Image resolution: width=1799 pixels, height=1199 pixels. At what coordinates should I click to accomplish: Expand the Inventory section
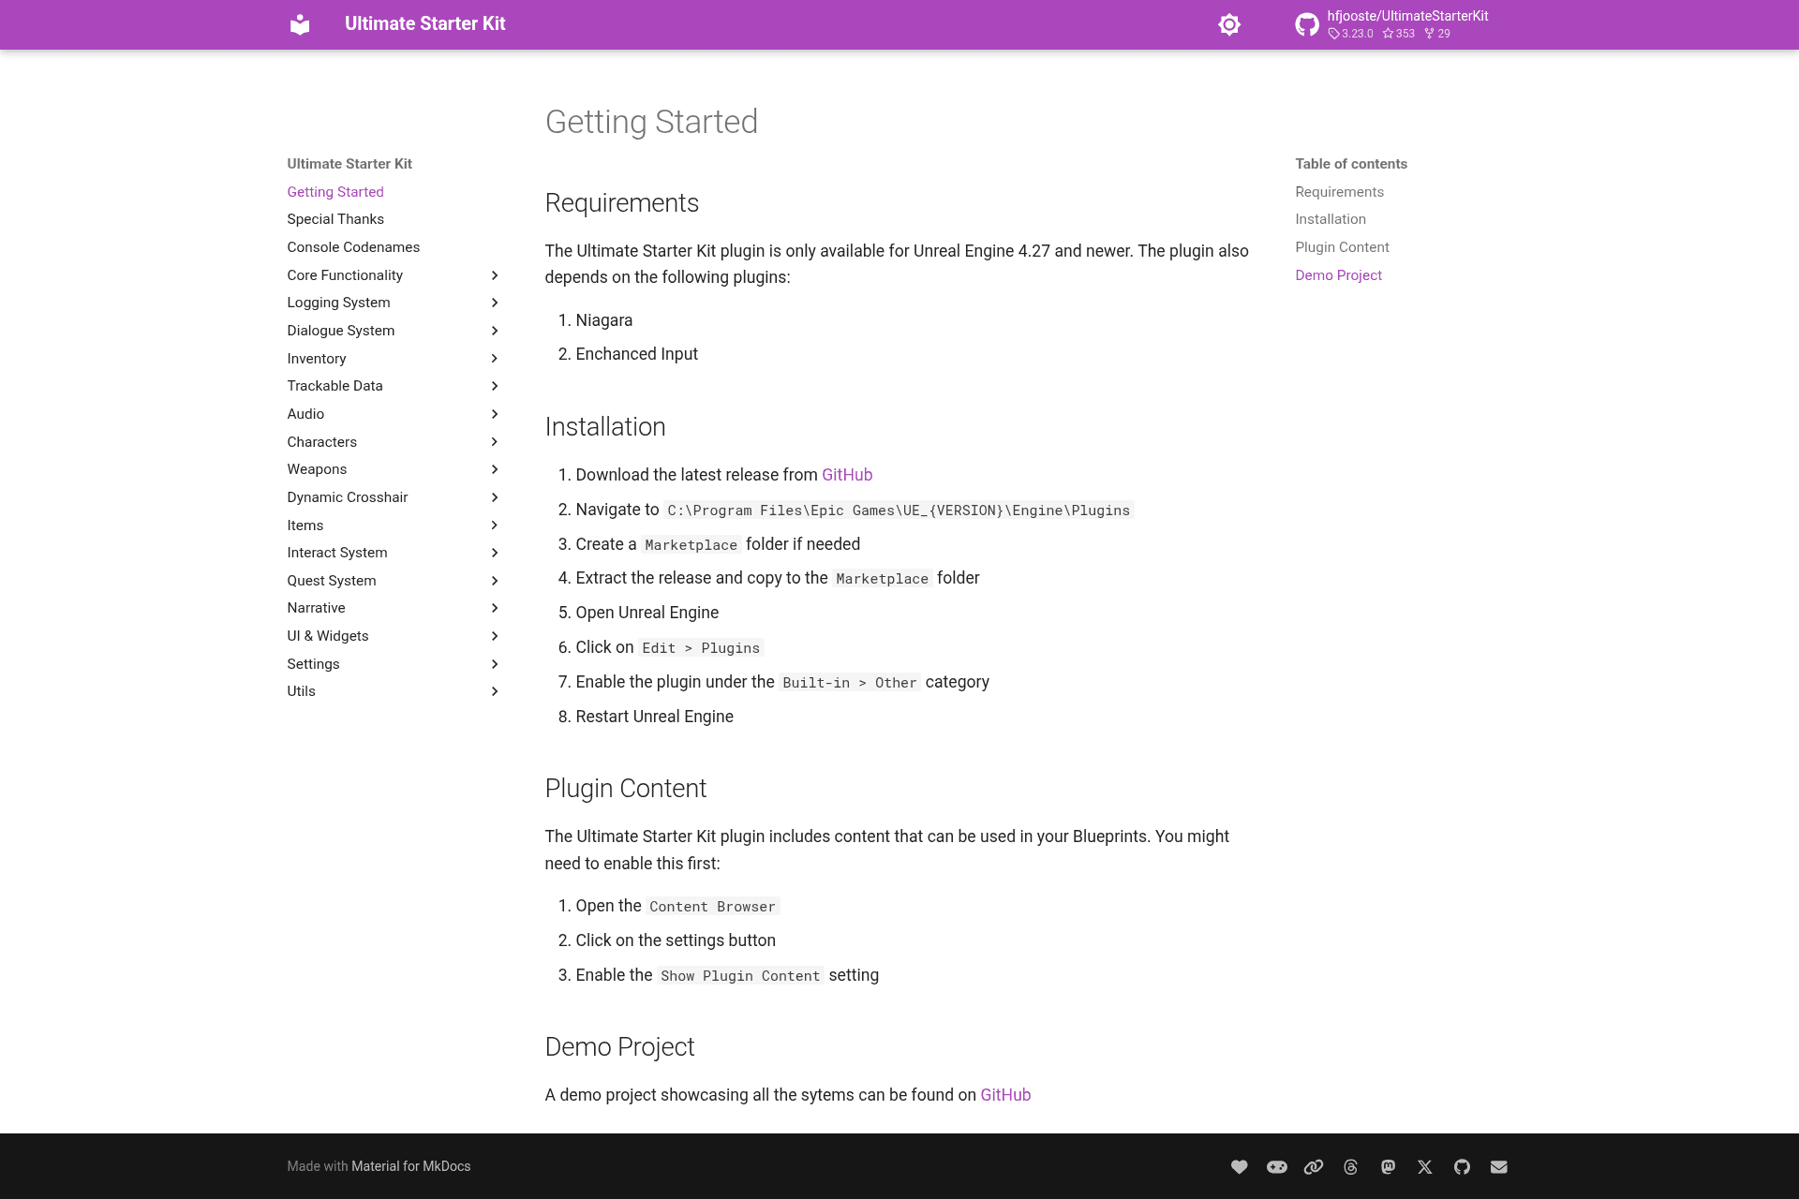pyautogui.click(x=394, y=359)
